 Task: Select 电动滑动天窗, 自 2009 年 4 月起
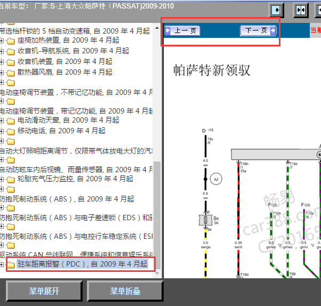coord(68,120)
